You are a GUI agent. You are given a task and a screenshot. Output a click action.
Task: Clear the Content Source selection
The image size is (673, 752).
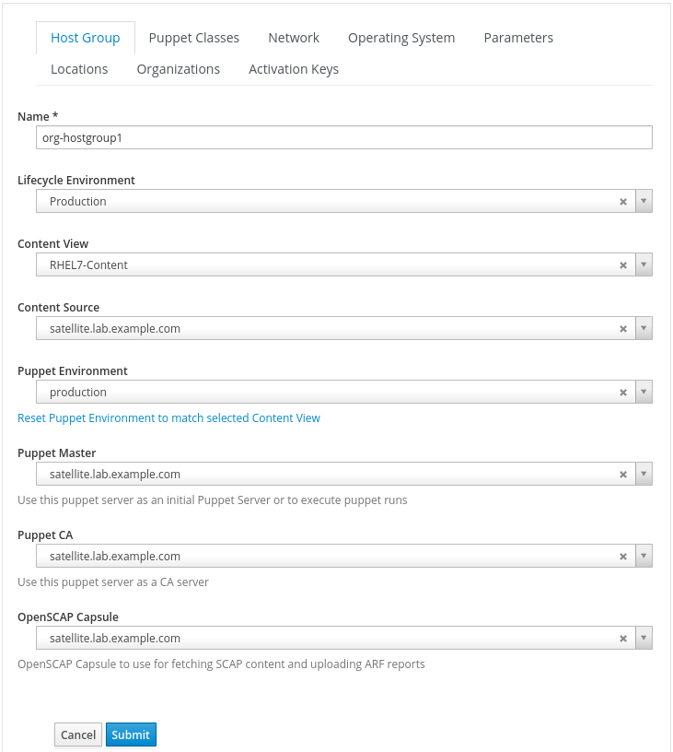point(623,329)
